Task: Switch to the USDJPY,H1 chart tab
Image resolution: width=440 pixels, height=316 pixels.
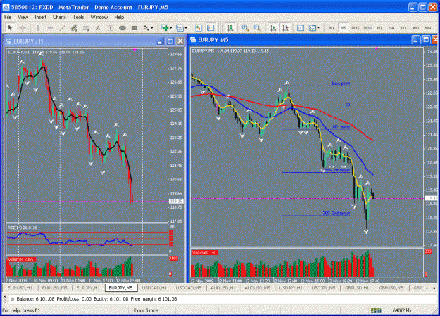Action: tap(291, 288)
